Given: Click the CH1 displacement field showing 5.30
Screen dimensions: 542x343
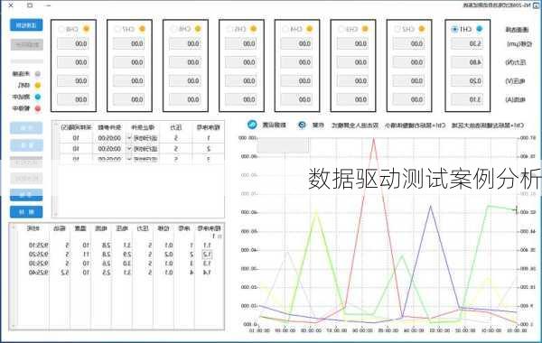Looking at the screenshot, I should point(467,43).
